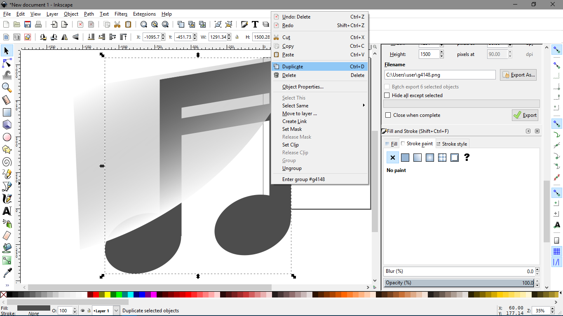
Task: Pick the yellow swatch in palette
Action: [x=108, y=295]
